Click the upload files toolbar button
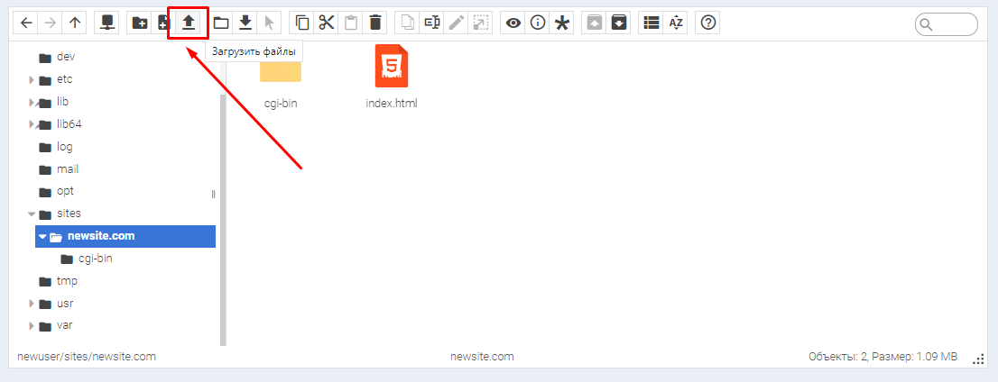The image size is (998, 382). [189, 23]
